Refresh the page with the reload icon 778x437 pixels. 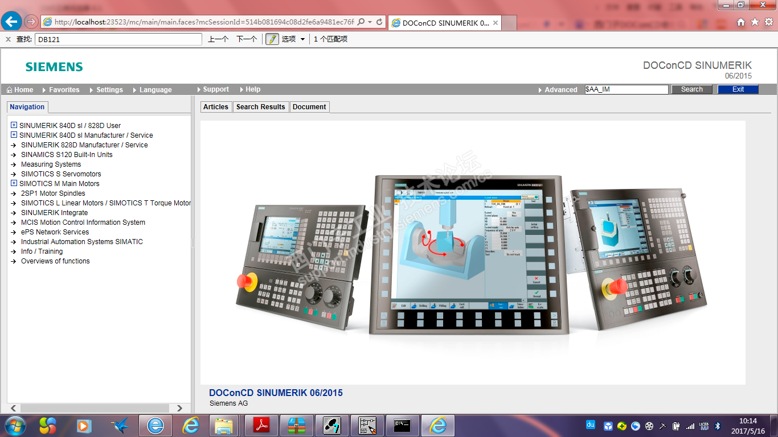[380, 22]
